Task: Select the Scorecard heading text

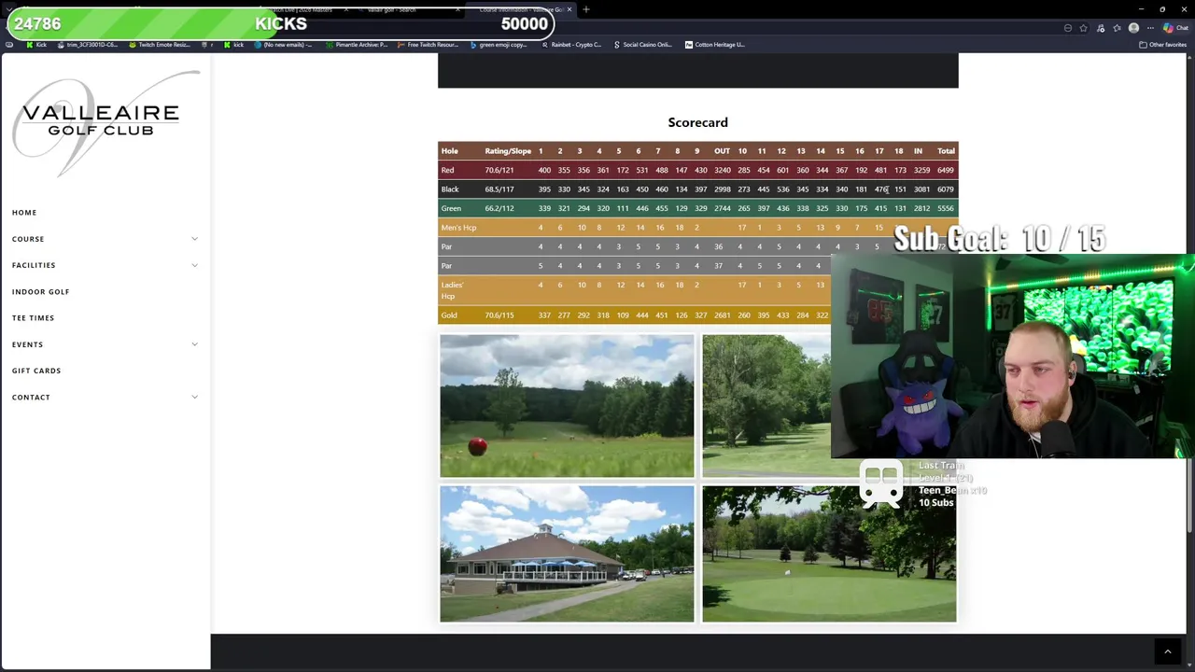Action: click(x=697, y=122)
